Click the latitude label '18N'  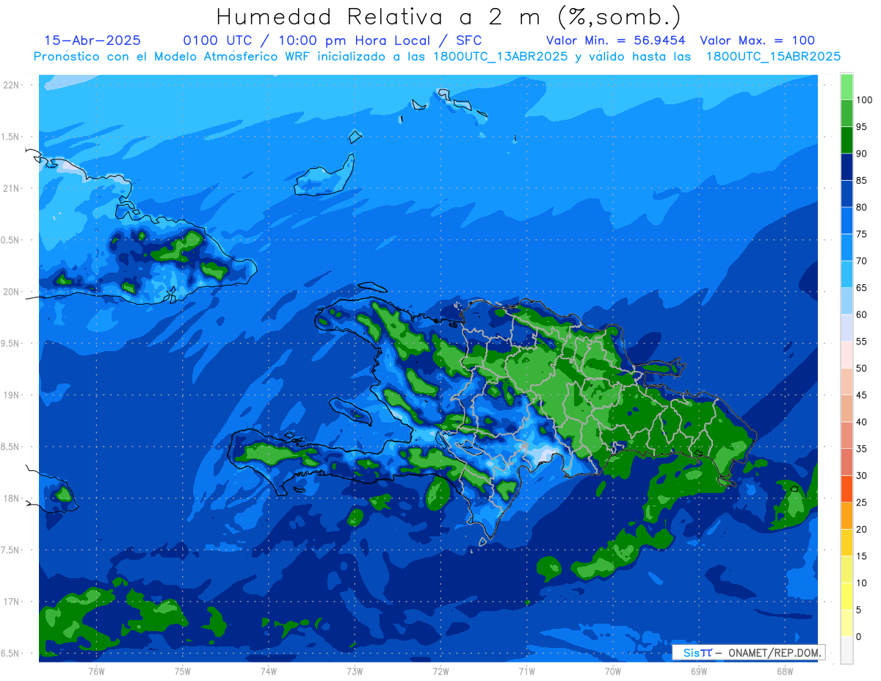coord(12,498)
